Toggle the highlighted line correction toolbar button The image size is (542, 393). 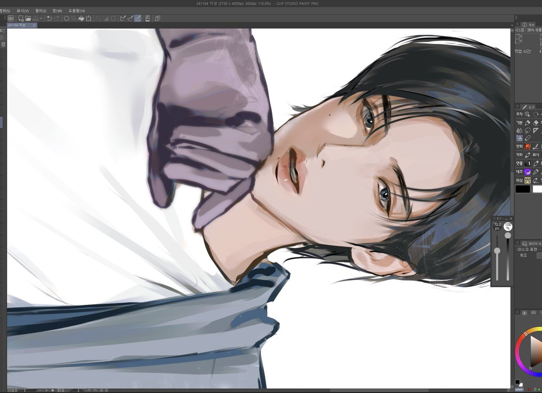pyautogui.click(x=137, y=19)
